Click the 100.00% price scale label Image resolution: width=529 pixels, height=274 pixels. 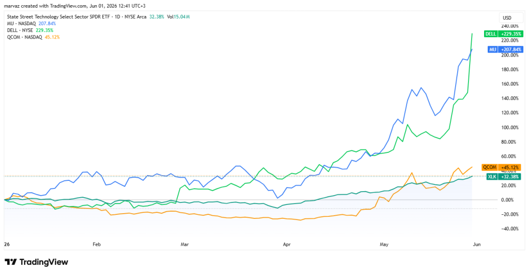[510, 127]
